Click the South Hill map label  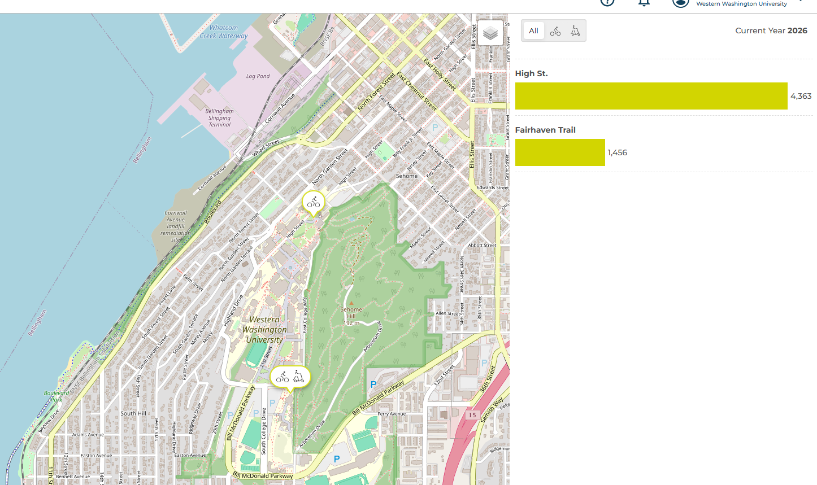133,413
